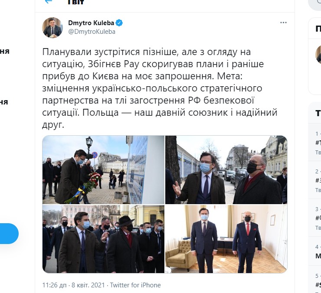The height and width of the screenshot is (293, 321).
Task: Open the photo of two masked men talking outdoors
Action: coord(226,169)
